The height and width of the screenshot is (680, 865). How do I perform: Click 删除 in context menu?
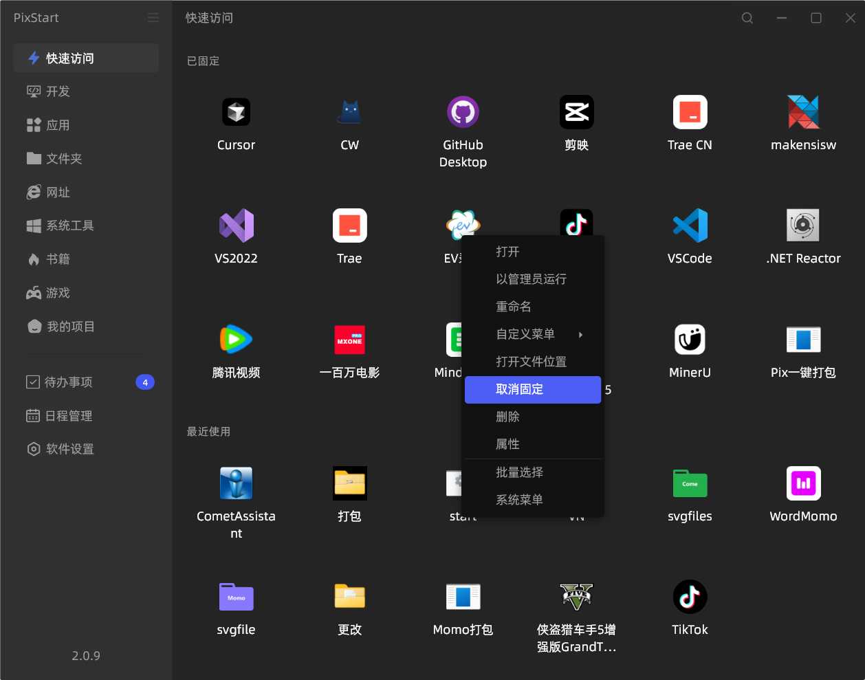[533, 417]
